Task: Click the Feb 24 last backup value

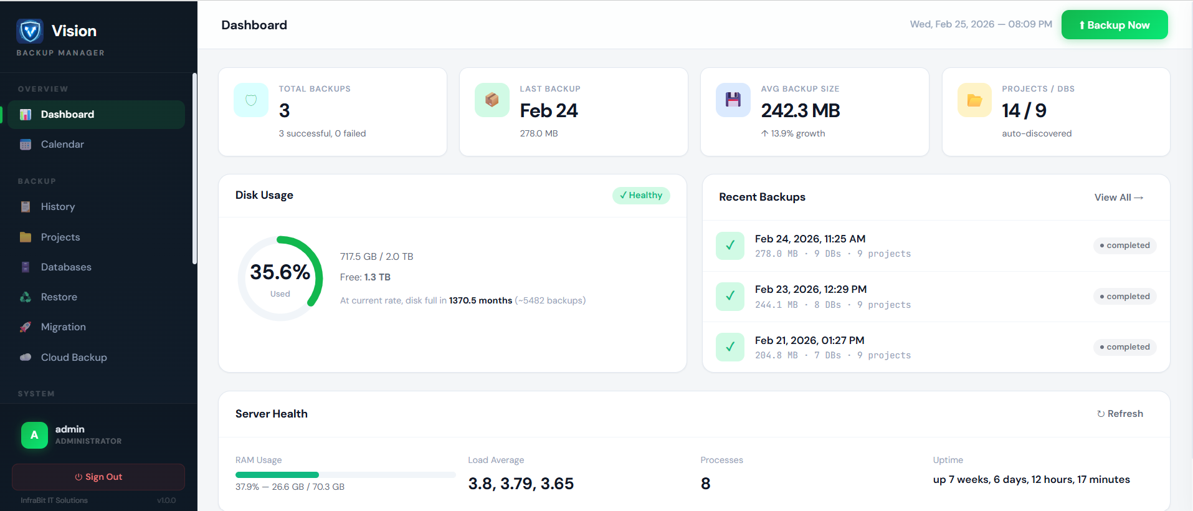Action: 549,111
